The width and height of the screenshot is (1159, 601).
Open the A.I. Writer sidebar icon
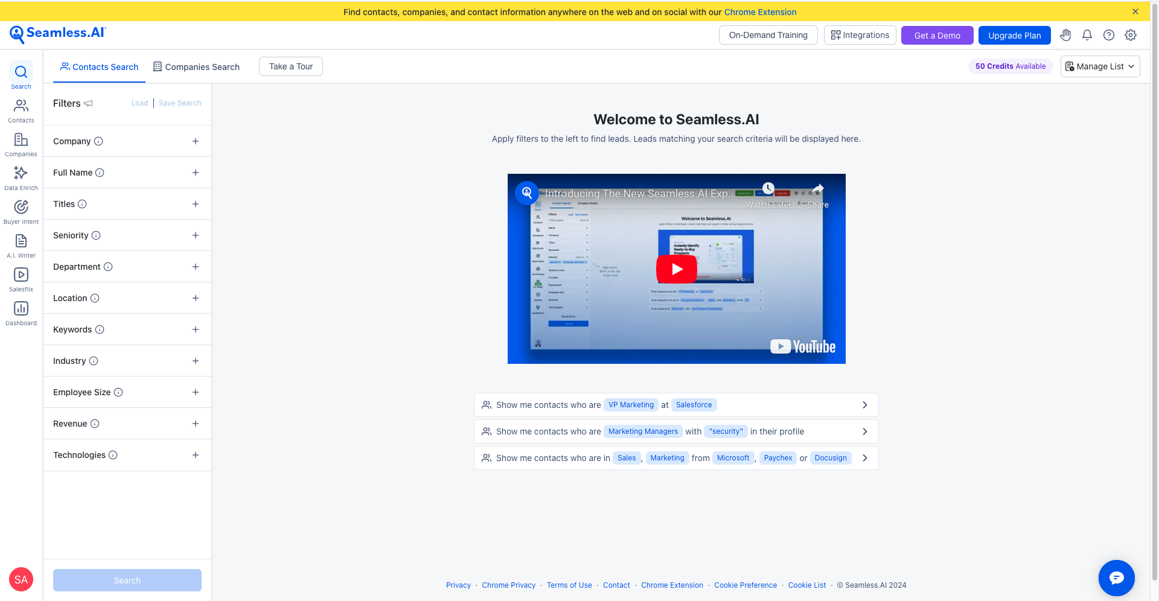coord(21,246)
